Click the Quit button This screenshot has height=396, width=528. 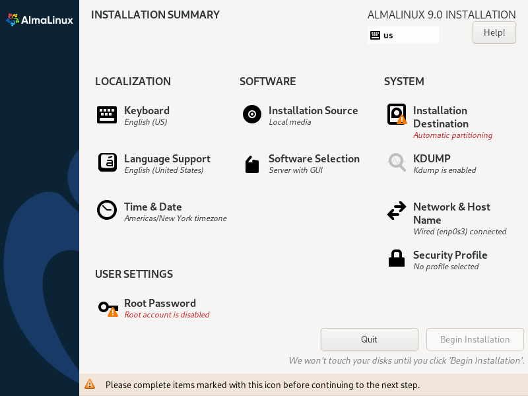(x=370, y=339)
